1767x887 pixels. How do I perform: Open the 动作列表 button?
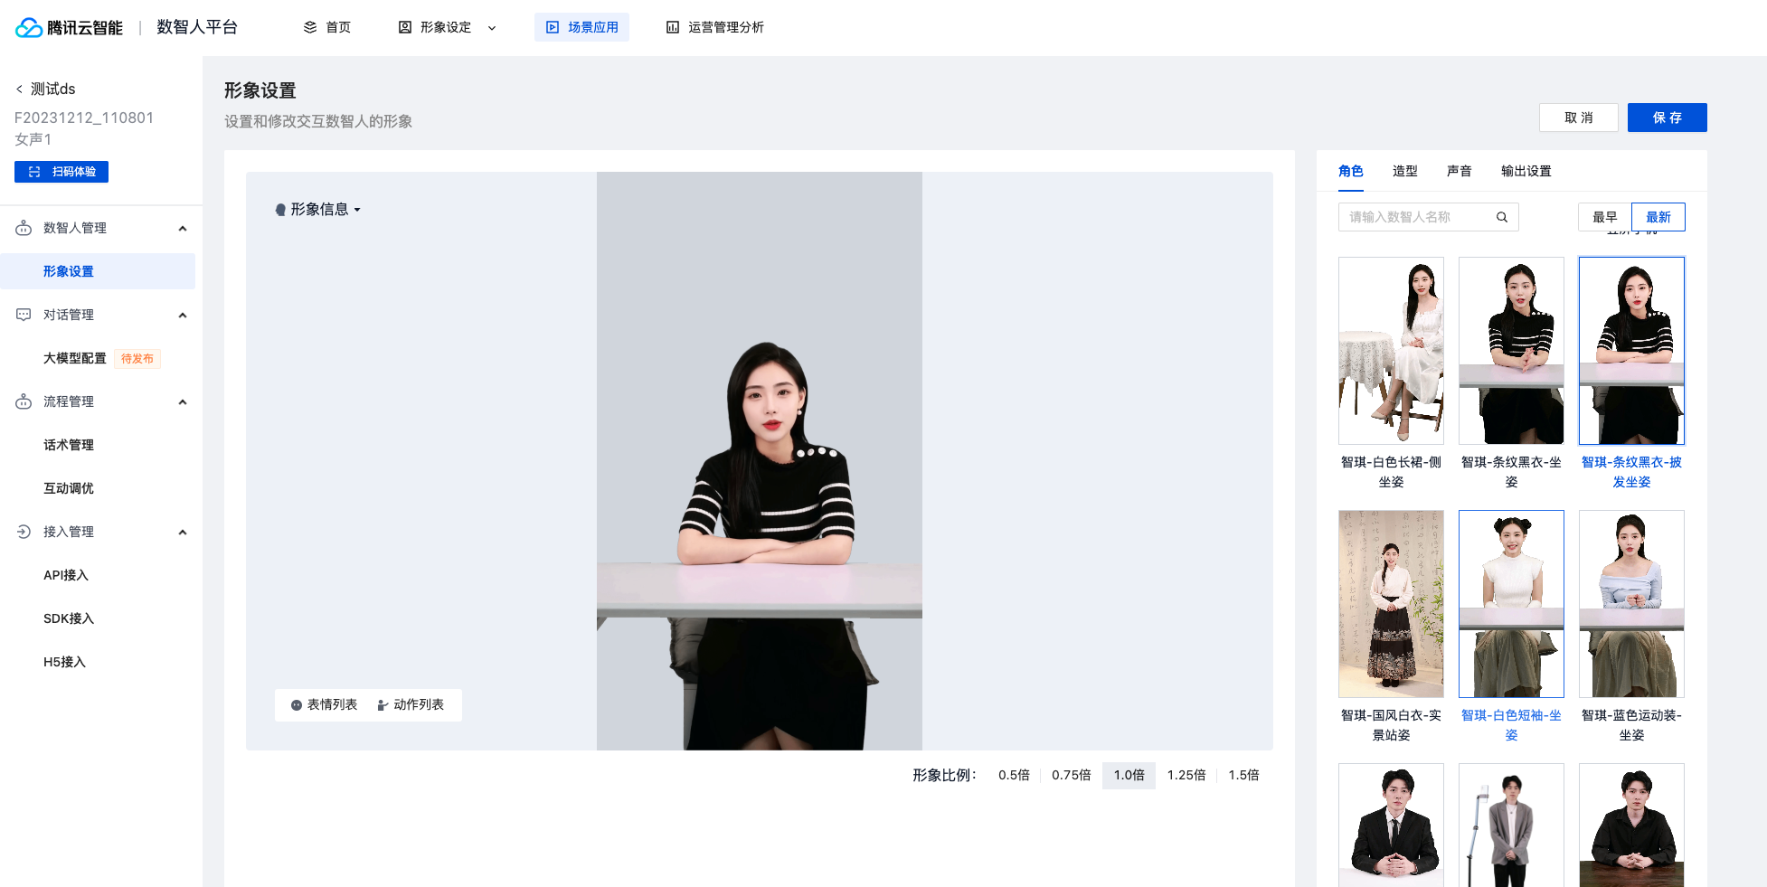pos(411,705)
